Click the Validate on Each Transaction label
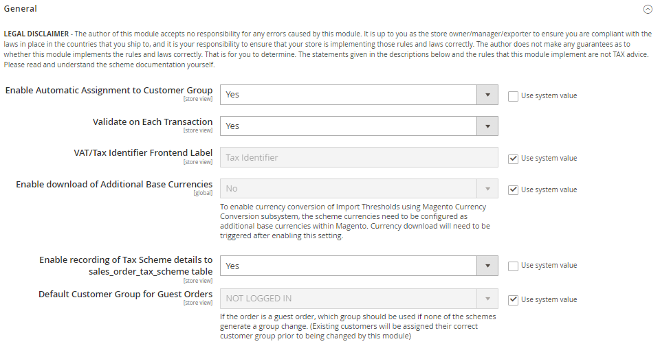 [153, 122]
